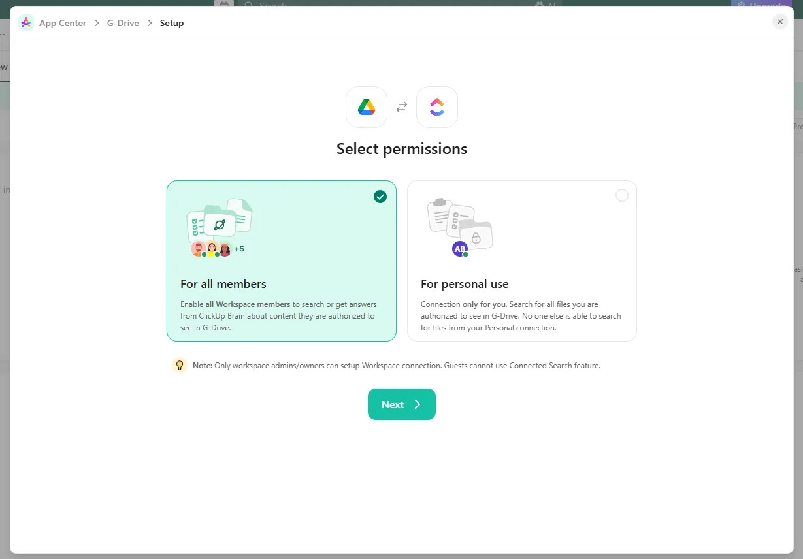Click the Select permissions heading
The width and height of the screenshot is (803, 559).
pyautogui.click(x=402, y=149)
